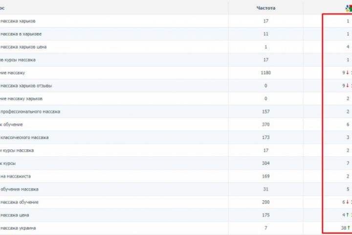Select position 2 in 'профессионального массажа' row
Screen dimensions: 352x235
click(x=348, y=112)
